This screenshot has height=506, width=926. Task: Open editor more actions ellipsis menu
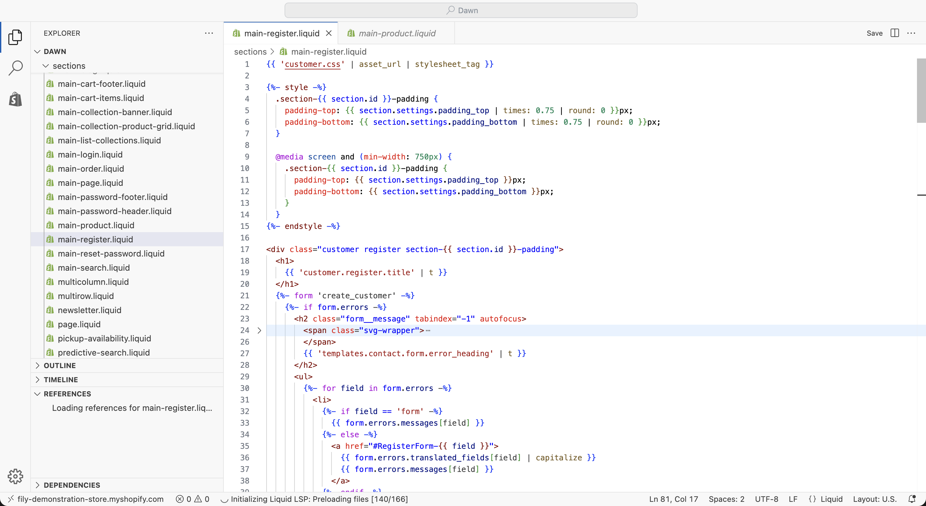tap(911, 33)
